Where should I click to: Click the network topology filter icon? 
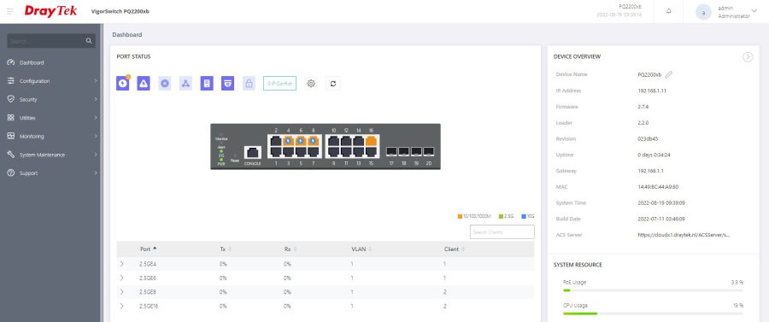[x=185, y=84]
